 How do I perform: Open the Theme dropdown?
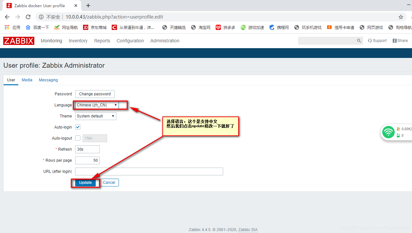tap(95, 116)
